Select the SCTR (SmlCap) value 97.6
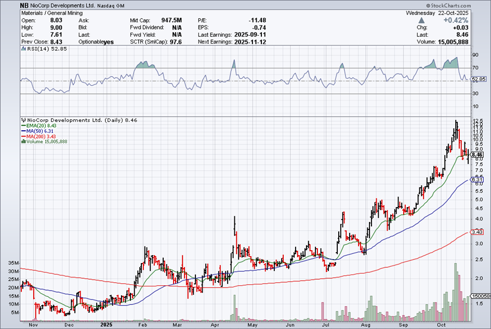Image resolution: width=491 pixels, height=329 pixels. pyautogui.click(x=176, y=42)
